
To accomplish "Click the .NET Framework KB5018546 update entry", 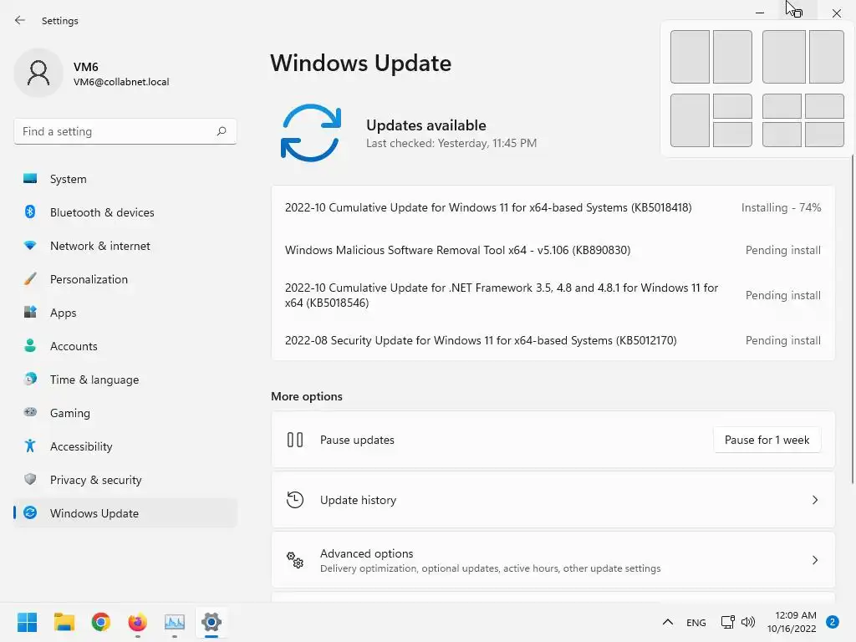I will coord(553,295).
